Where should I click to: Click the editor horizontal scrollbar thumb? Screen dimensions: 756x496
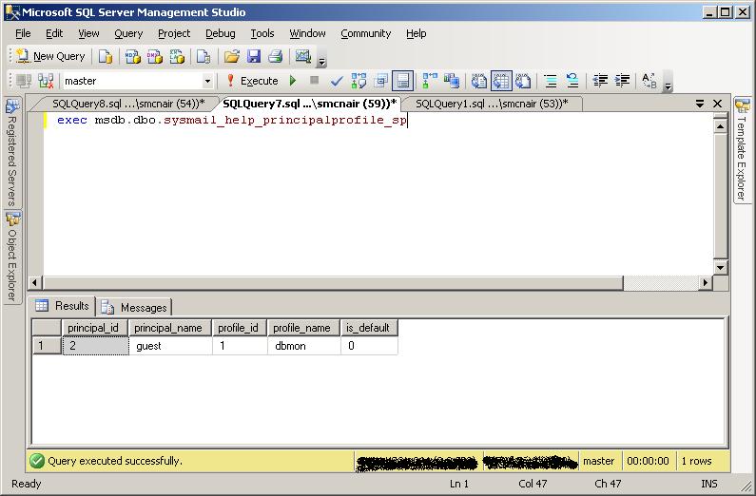[x=333, y=282]
